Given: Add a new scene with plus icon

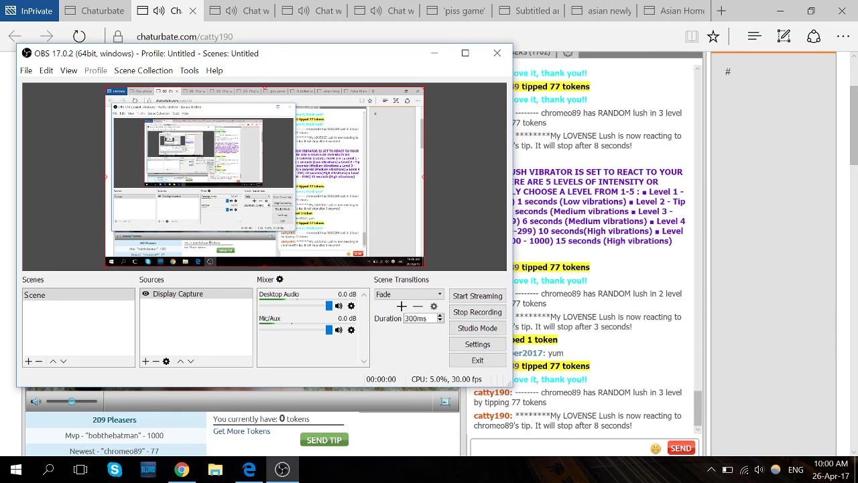Looking at the screenshot, I should click(x=28, y=362).
